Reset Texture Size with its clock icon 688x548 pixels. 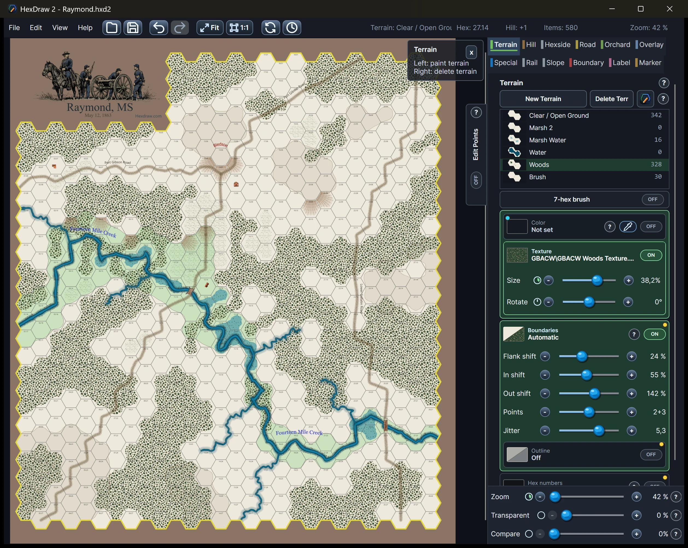coord(537,280)
